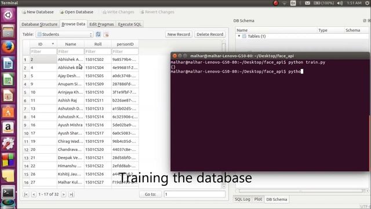
Task: Click the Name column header
Action: point(71,44)
